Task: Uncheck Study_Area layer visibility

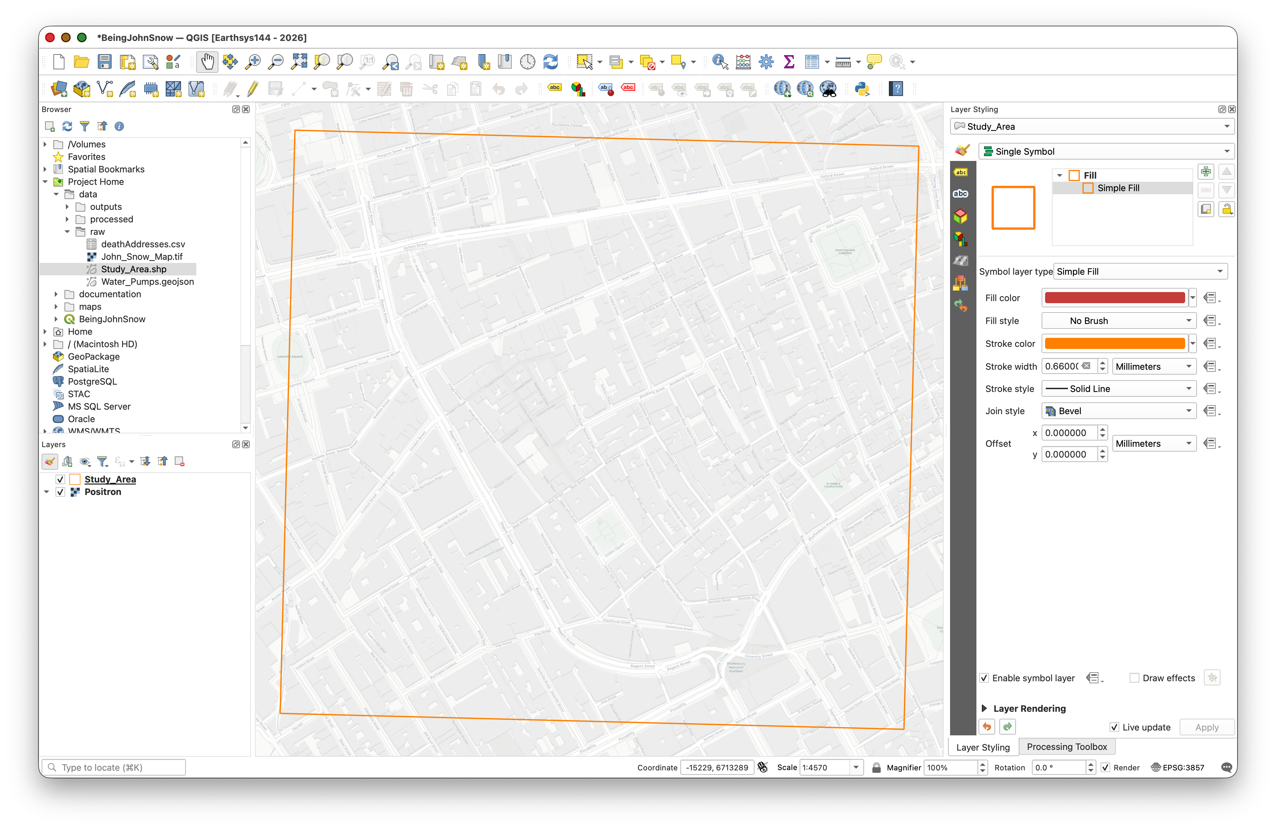Action: click(61, 479)
